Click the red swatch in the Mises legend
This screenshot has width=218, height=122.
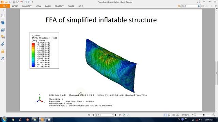click(x=33, y=44)
